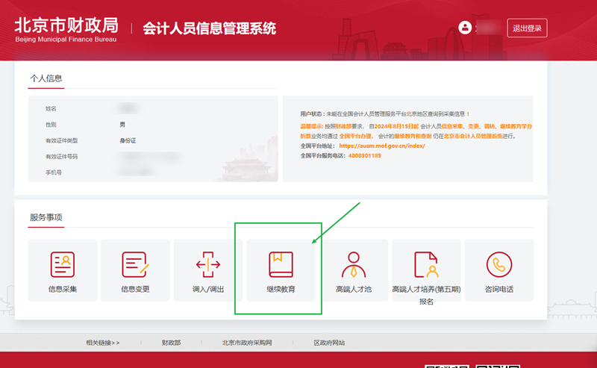Open the 财政部 footer link
The height and width of the screenshot is (368, 597).
pyautogui.click(x=172, y=343)
